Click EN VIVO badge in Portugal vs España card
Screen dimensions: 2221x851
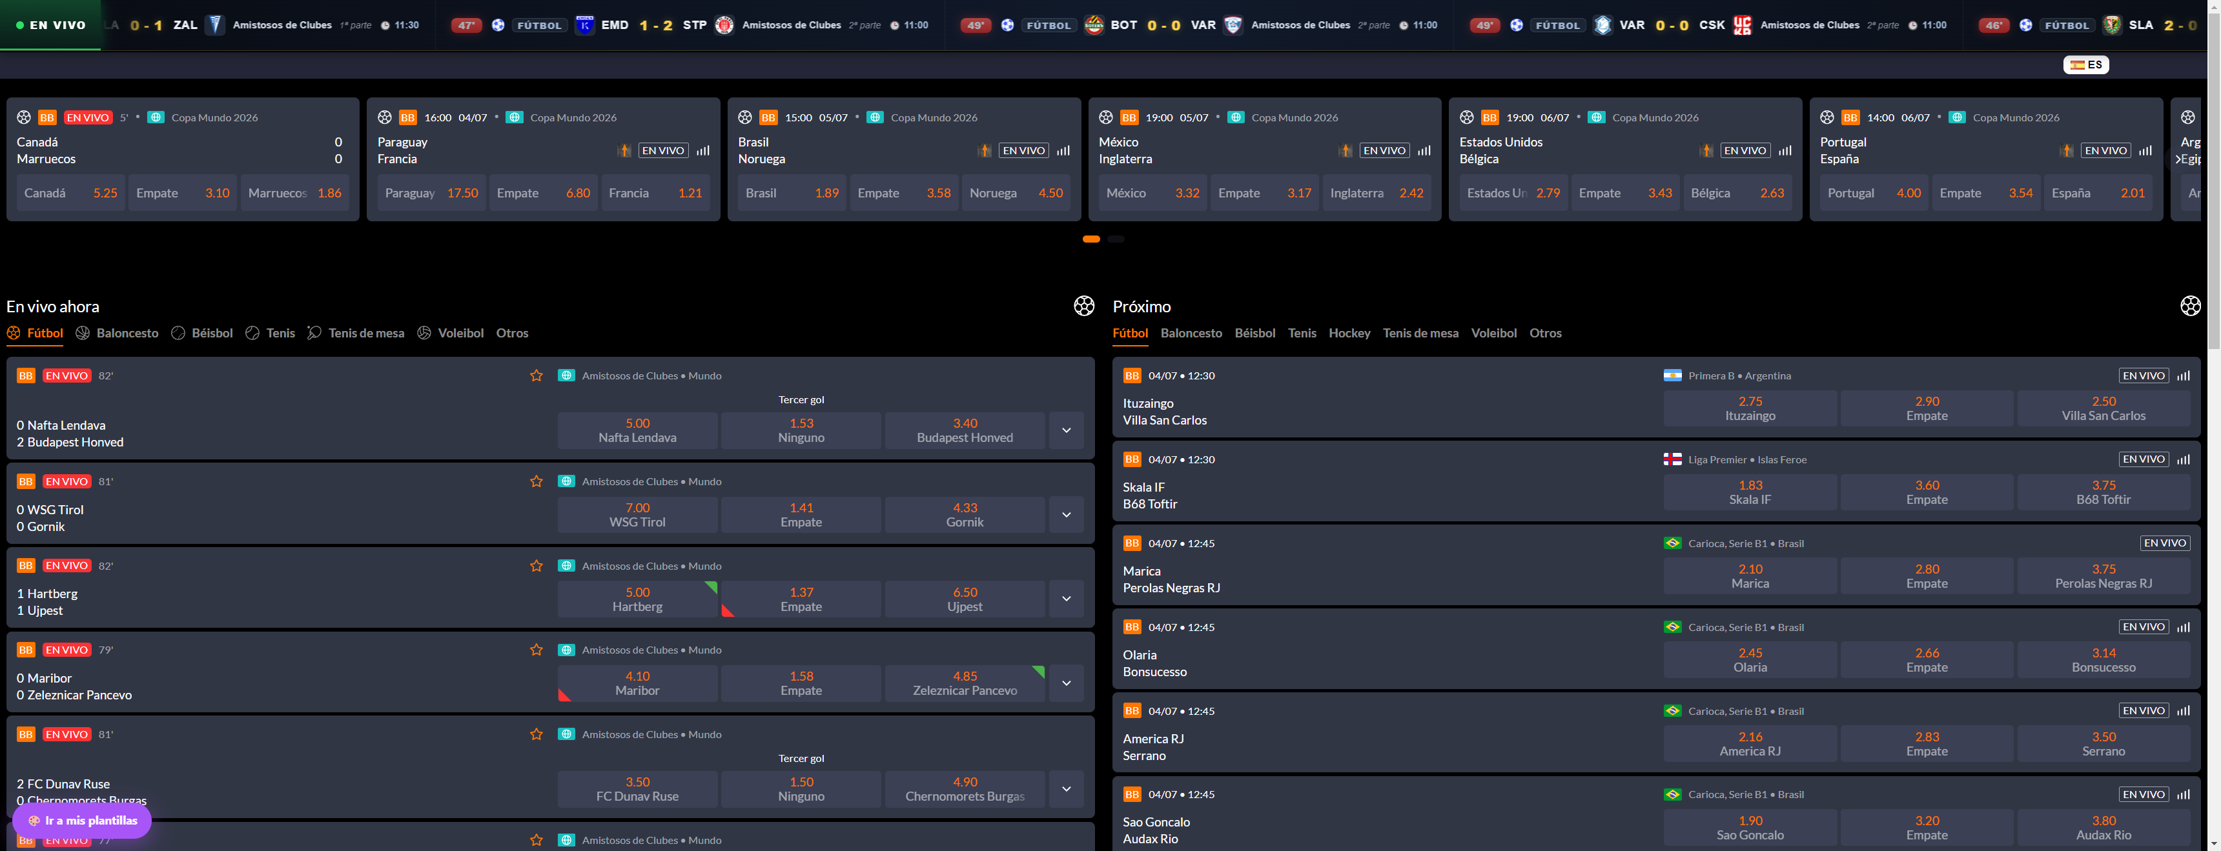(x=2105, y=151)
